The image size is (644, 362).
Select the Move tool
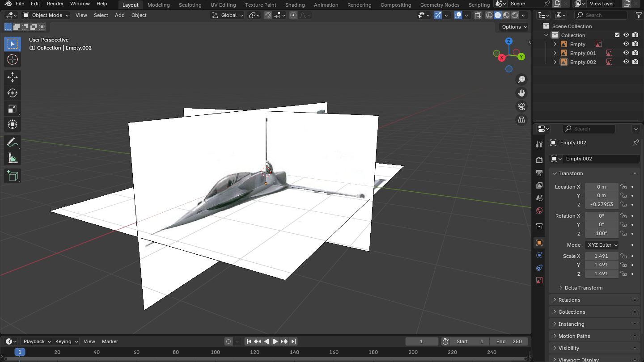[x=13, y=77]
